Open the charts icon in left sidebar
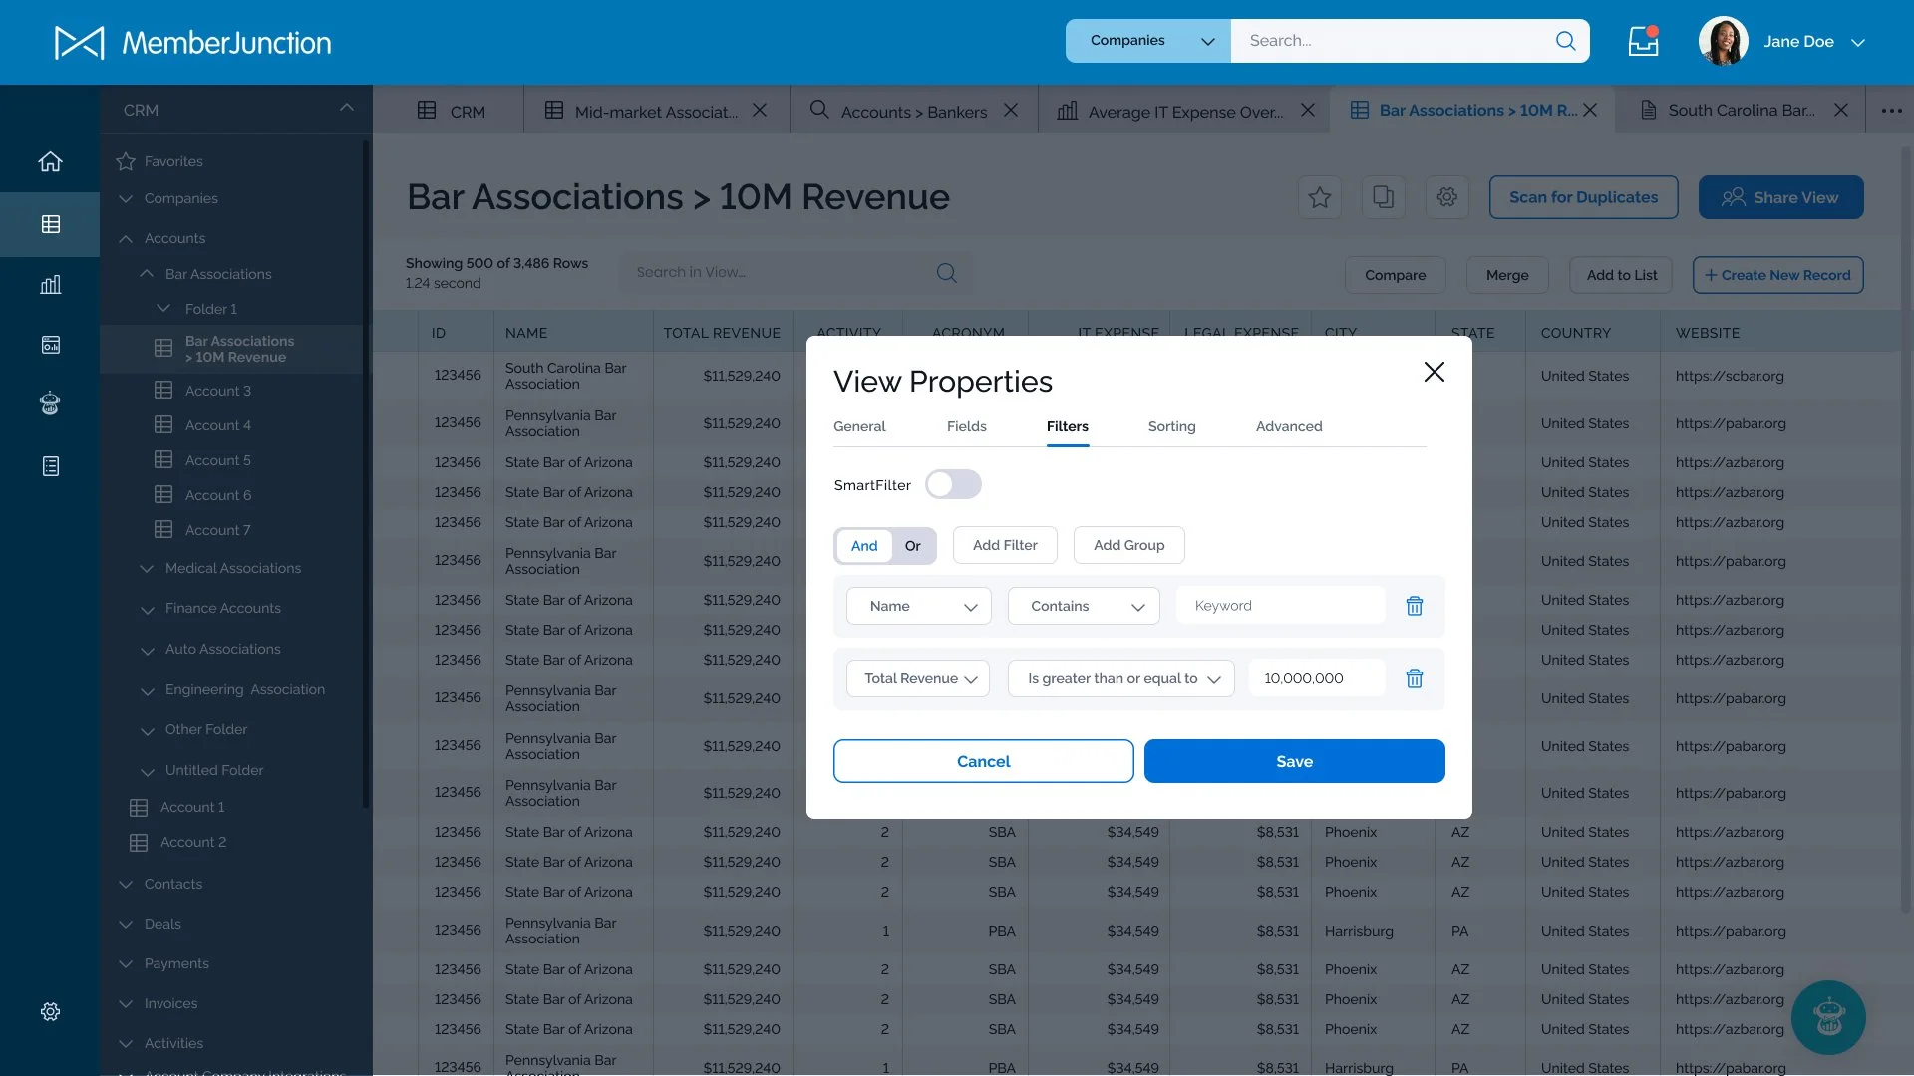The height and width of the screenshot is (1076, 1914). coord(50,285)
